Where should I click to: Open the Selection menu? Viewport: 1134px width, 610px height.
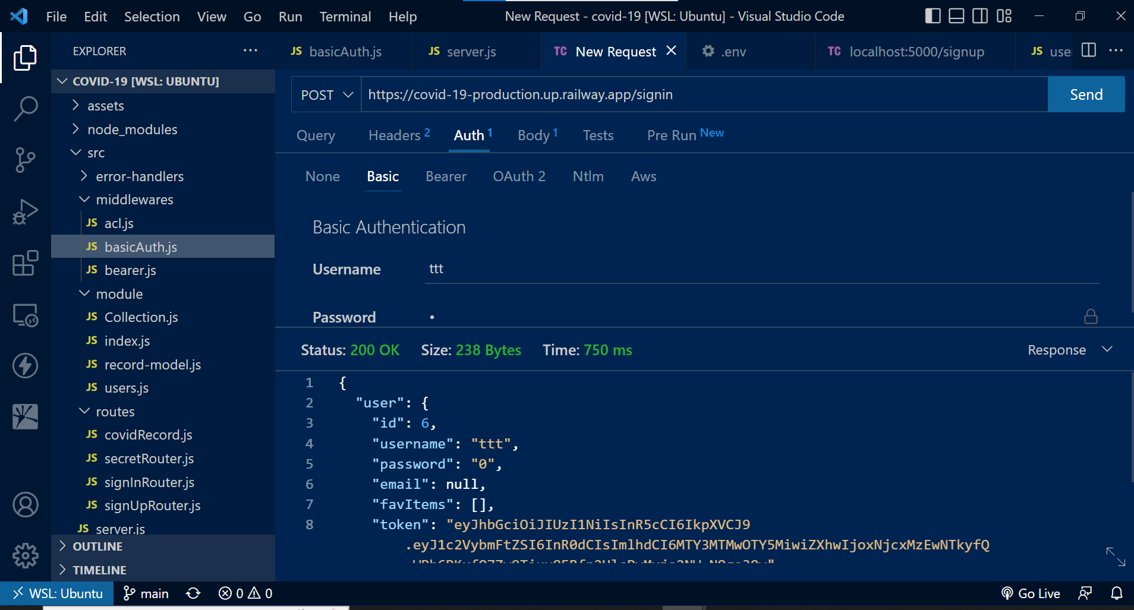[152, 16]
